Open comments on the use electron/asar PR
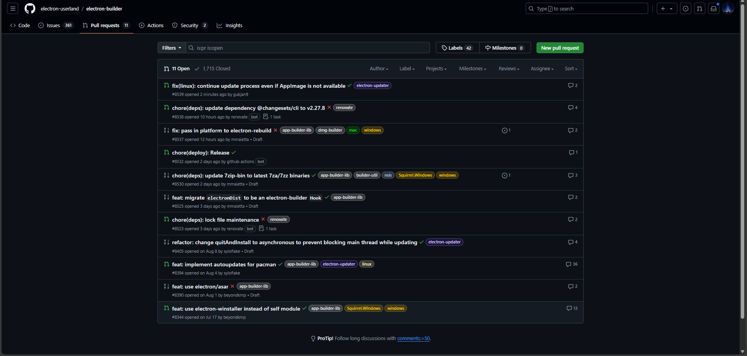Viewport: 747px width, 356px height. 573,286
